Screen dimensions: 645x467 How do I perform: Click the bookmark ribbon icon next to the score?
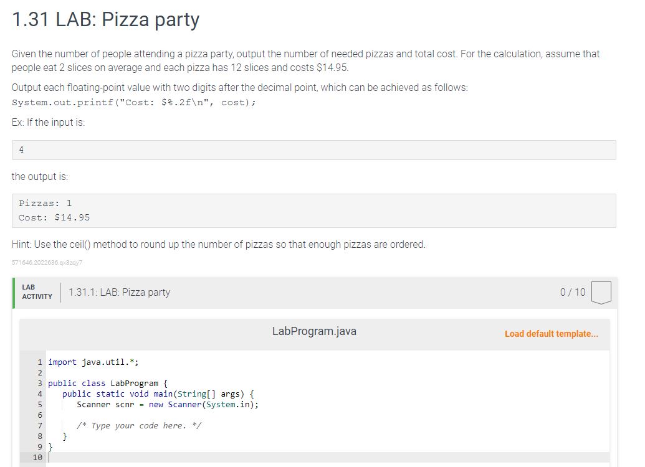click(x=601, y=292)
